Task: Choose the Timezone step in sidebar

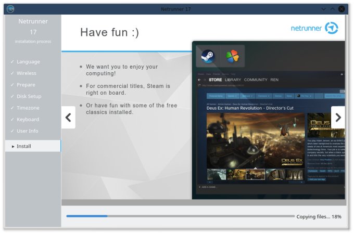Action: pos(28,108)
